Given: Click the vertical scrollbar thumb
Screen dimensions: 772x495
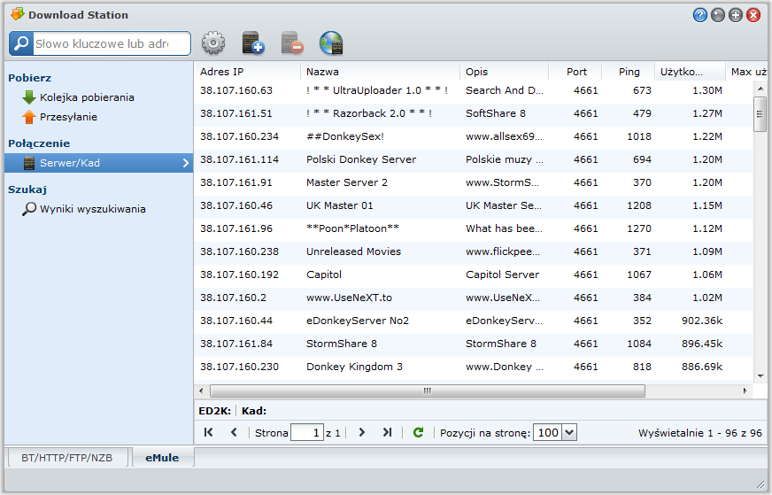Looking at the screenshot, I should pos(760,114).
